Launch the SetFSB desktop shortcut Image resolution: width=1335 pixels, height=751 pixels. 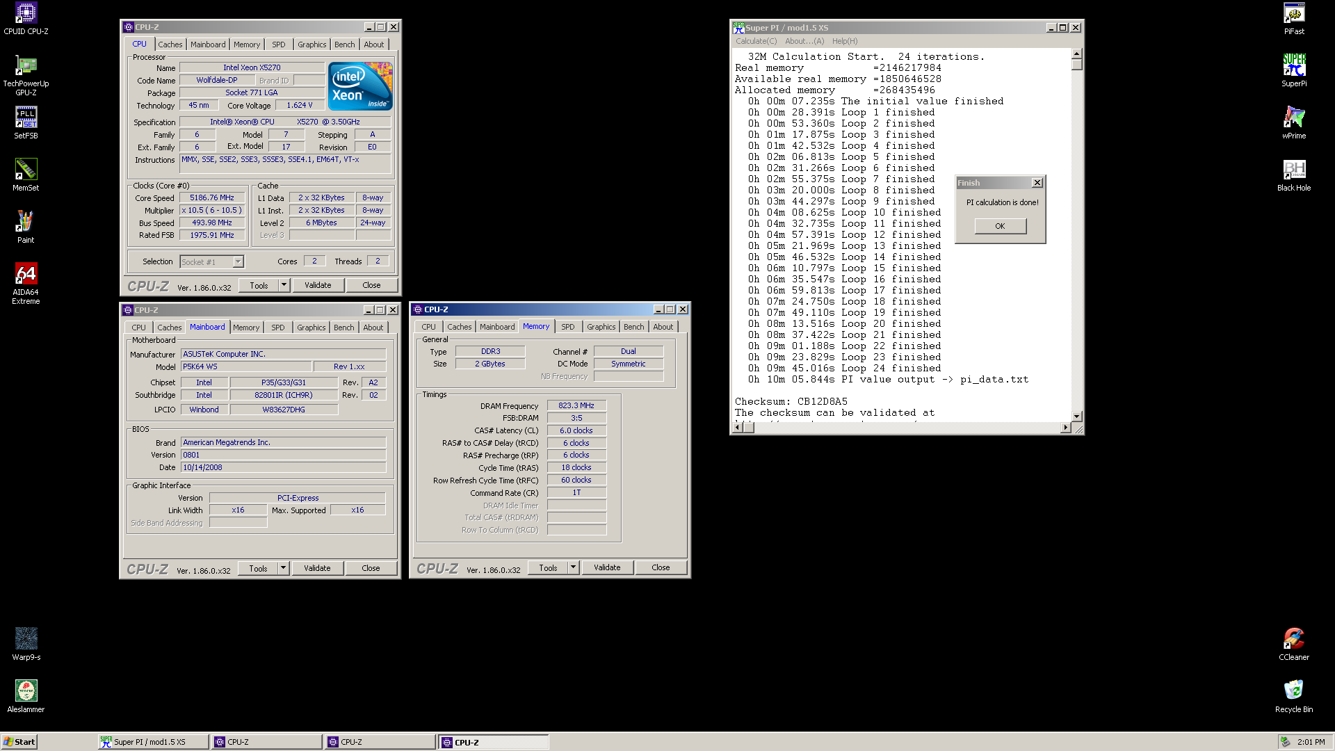point(26,123)
